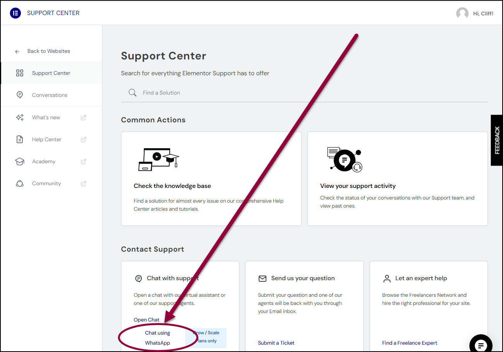Open What's new menu item
The width and height of the screenshot is (503, 352).
(51, 117)
